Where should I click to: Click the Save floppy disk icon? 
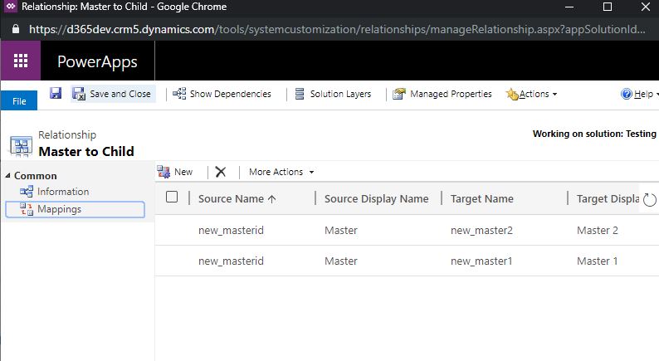tap(56, 93)
